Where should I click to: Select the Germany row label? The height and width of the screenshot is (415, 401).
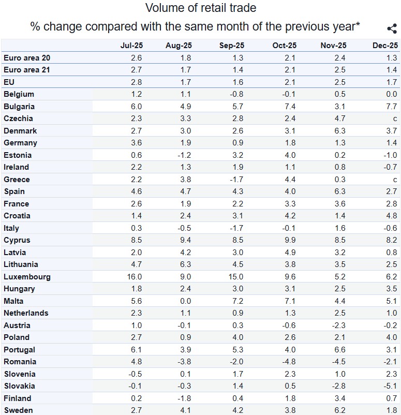(x=20, y=143)
